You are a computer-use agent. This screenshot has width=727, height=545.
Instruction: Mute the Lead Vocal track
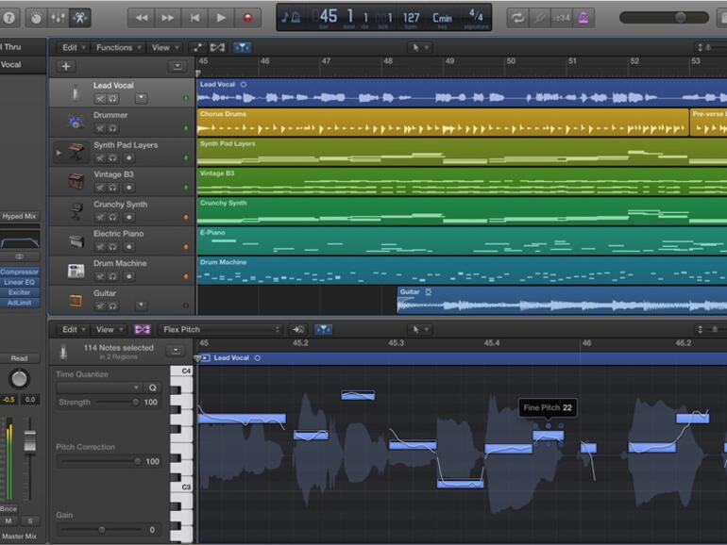pos(99,97)
